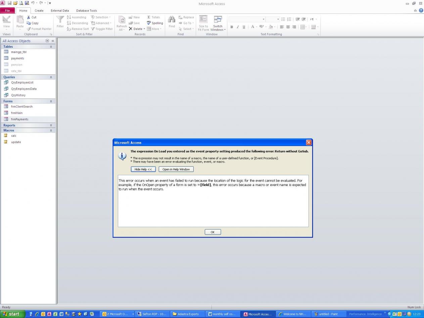Click the Toggle Filter button
This screenshot has width=424, height=318.
pyautogui.click(x=102, y=29)
